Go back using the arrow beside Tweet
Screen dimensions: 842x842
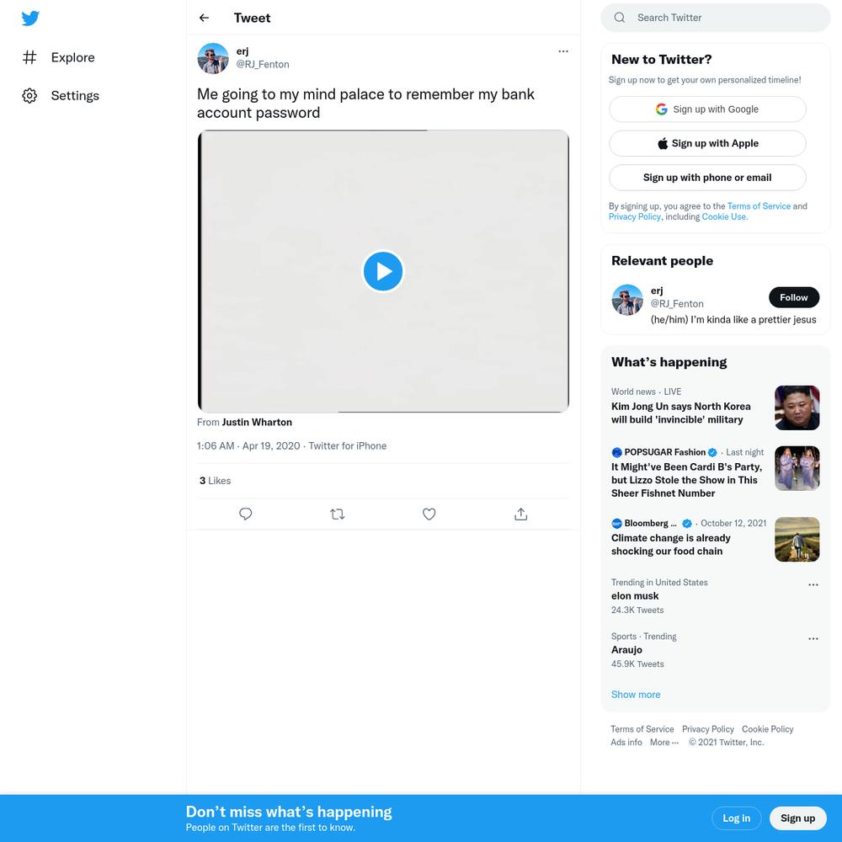(x=204, y=18)
